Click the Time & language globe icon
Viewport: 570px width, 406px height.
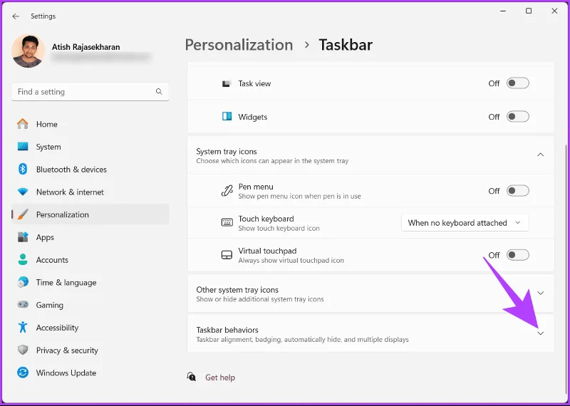(23, 282)
